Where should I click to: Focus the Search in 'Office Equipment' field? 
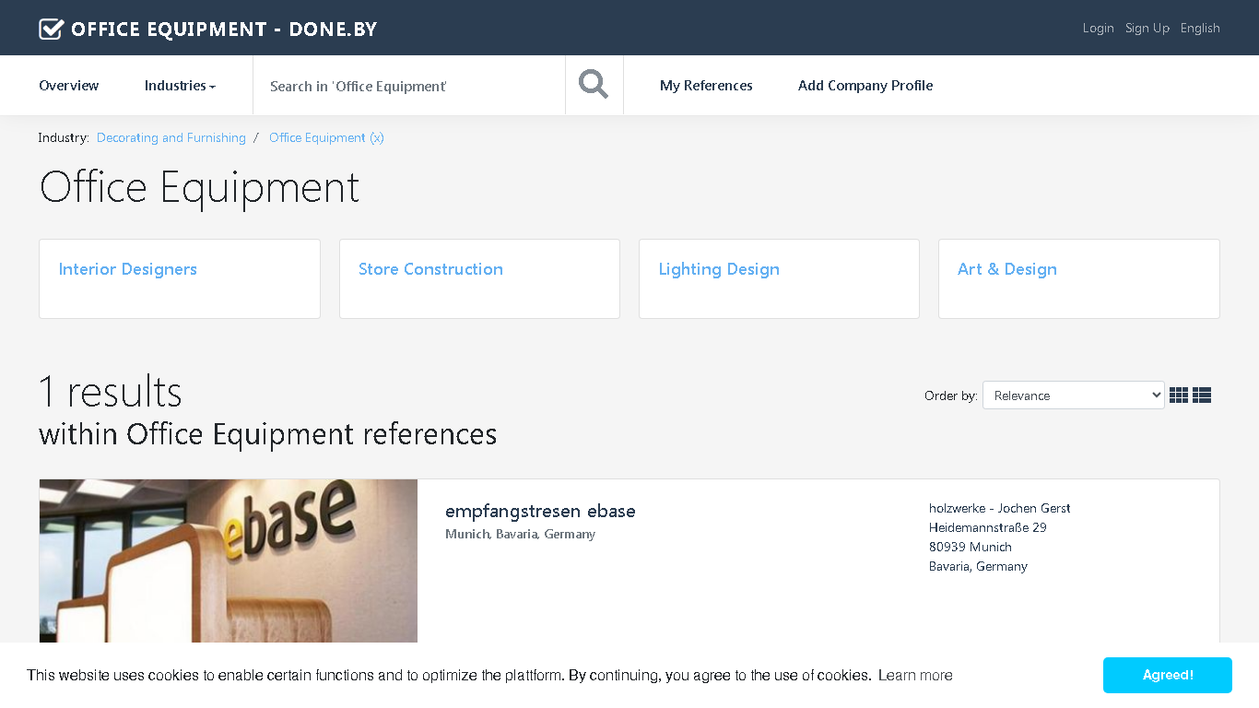click(x=409, y=86)
